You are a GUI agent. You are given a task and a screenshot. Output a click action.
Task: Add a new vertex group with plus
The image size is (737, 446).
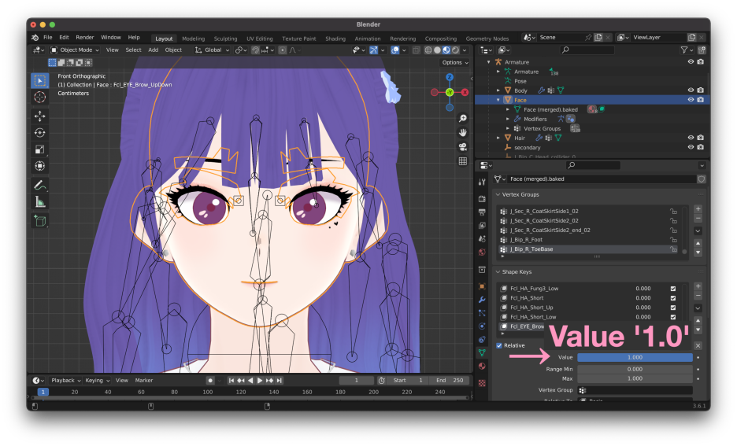[x=698, y=209]
